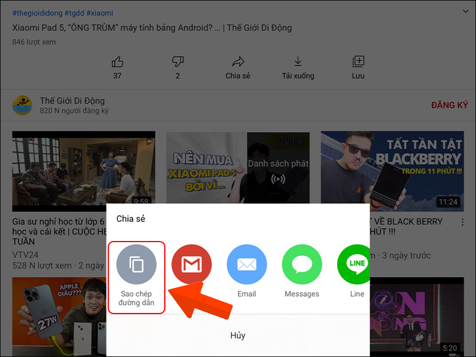Click the VỀ BLACK BERRY video title

[406, 227]
